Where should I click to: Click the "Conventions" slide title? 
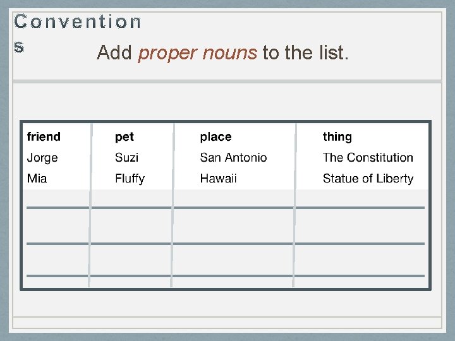click(78, 22)
